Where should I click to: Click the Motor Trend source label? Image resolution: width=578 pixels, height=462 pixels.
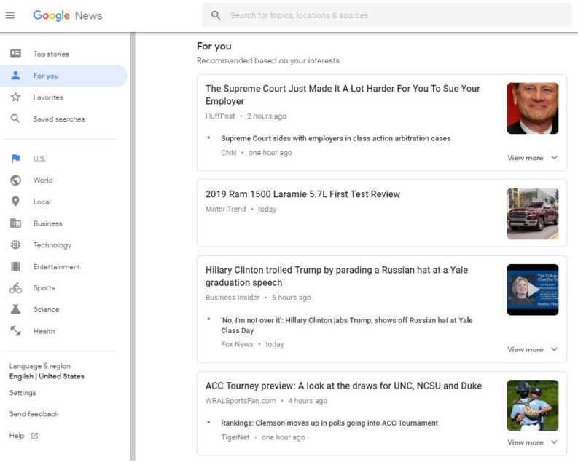[226, 209]
